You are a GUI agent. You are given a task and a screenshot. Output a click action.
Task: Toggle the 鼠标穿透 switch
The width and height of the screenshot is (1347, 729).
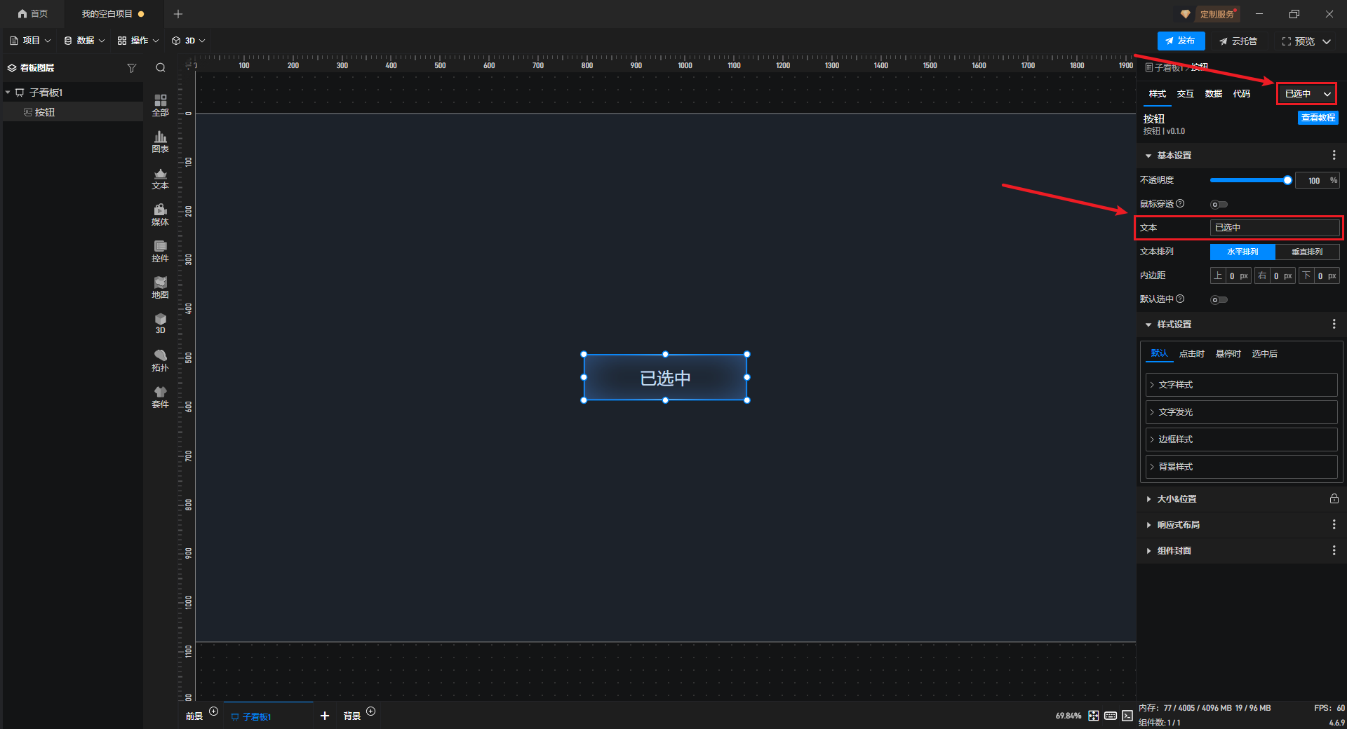[x=1219, y=205]
